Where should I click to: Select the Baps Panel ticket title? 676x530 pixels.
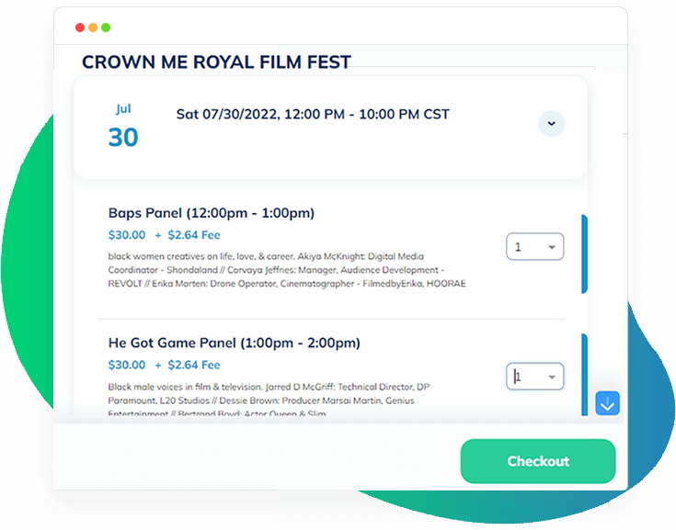click(x=212, y=213)
